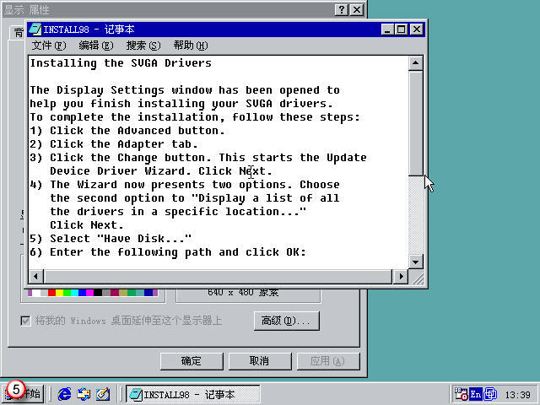Click the En language indicator in tray
Screen dimensions: 540x405
click(x=476, y=394)
